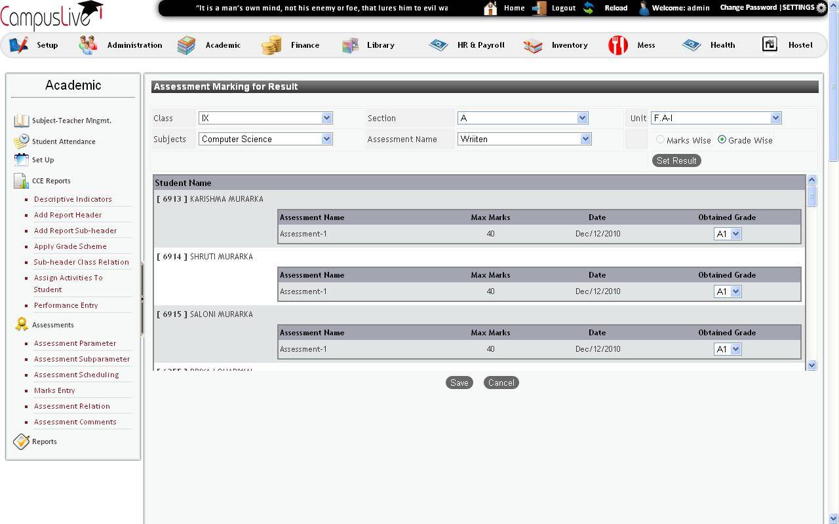
Task: Open the Add Report Header link
Action: tap(68, 215)
